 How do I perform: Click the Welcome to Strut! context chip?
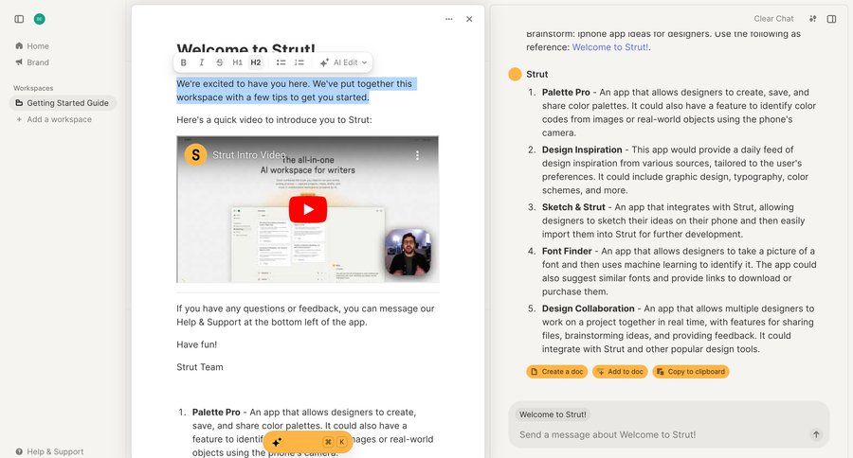point(553,414)
